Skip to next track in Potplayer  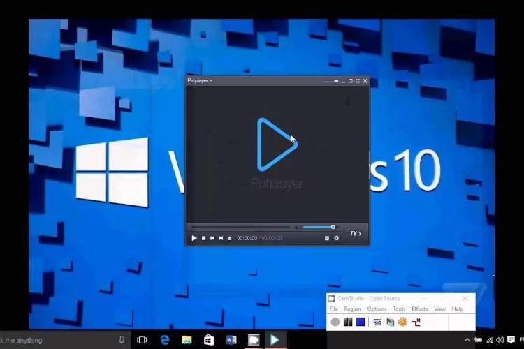click(221, 238)
